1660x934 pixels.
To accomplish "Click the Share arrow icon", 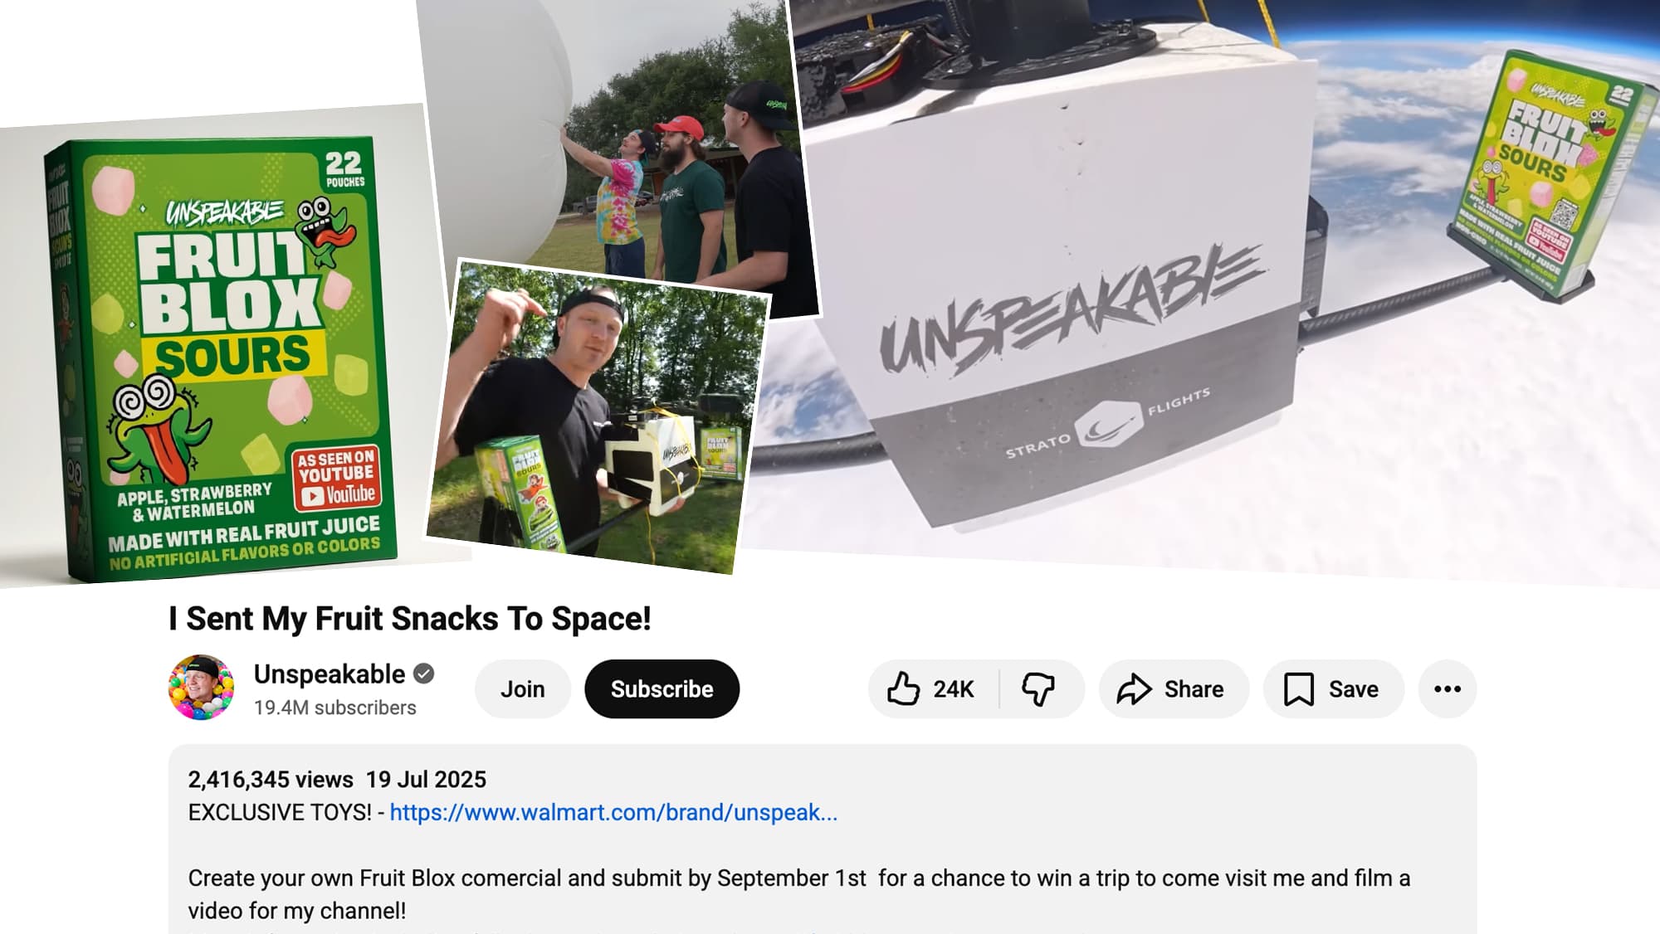I will click(x=1134, y=689).
